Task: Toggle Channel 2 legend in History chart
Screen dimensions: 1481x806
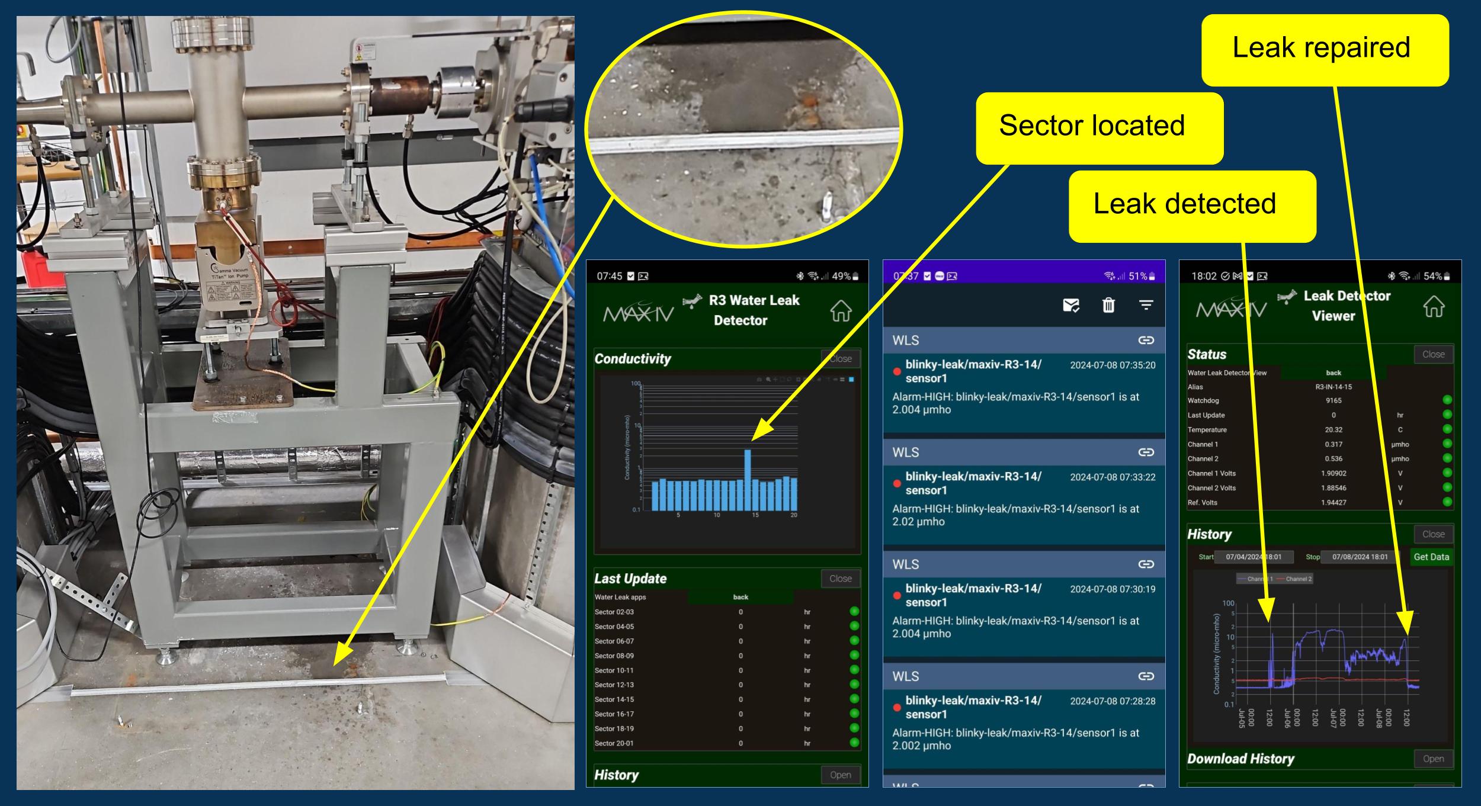Action: (x=1293, y=579)
